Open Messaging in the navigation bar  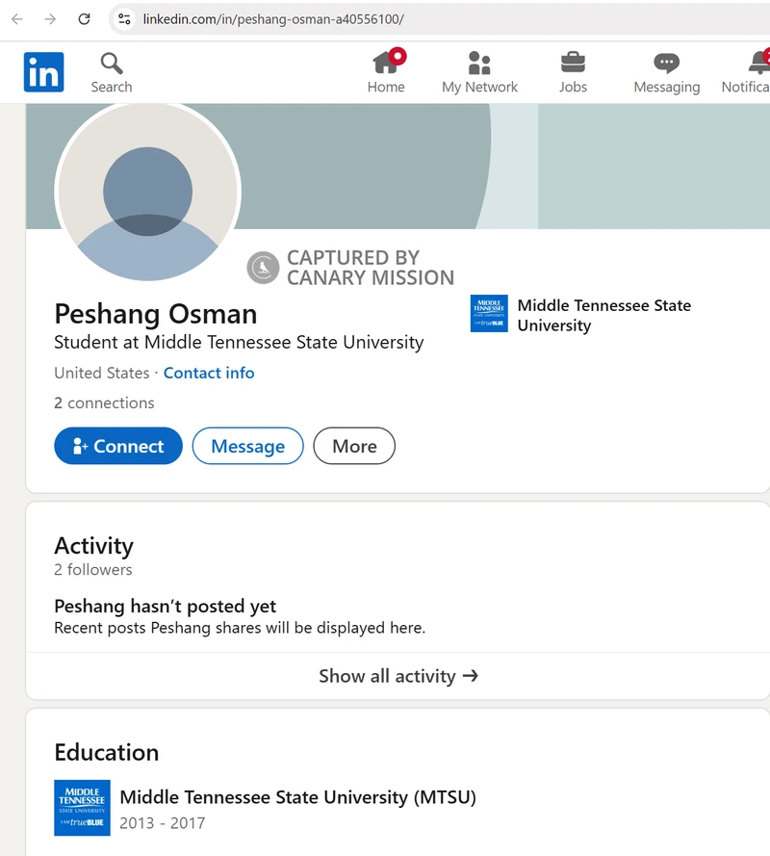(x=666, y=71)
